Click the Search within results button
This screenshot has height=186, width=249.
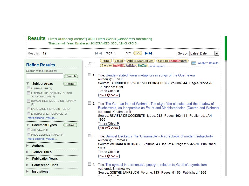click(71, 76)
